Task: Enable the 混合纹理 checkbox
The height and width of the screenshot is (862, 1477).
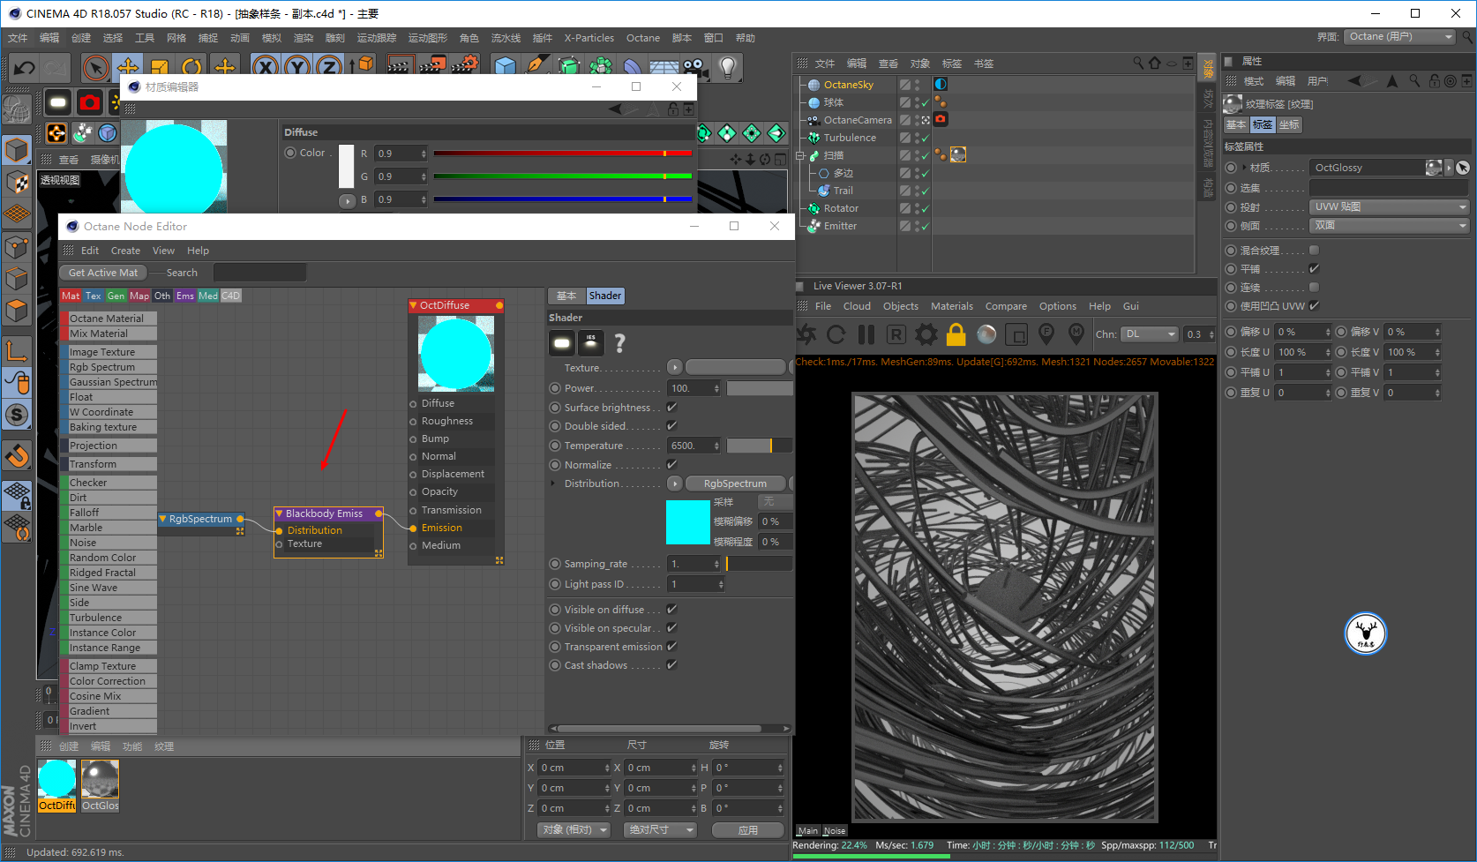Action: pyautogui.click(x=1314, y=251)
